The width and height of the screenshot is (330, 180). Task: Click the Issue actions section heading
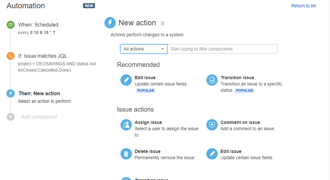pos(135,109)
